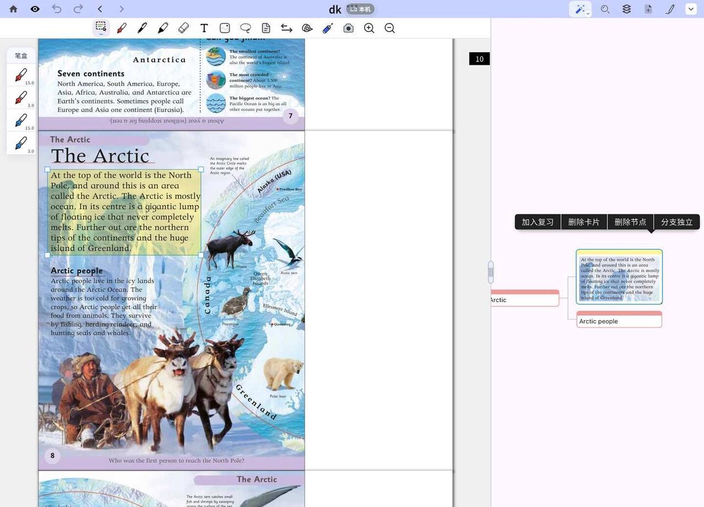Screen dimensions: 704x507
Task: Click the North Pole question at page bottom
Action: click(176, 461)
